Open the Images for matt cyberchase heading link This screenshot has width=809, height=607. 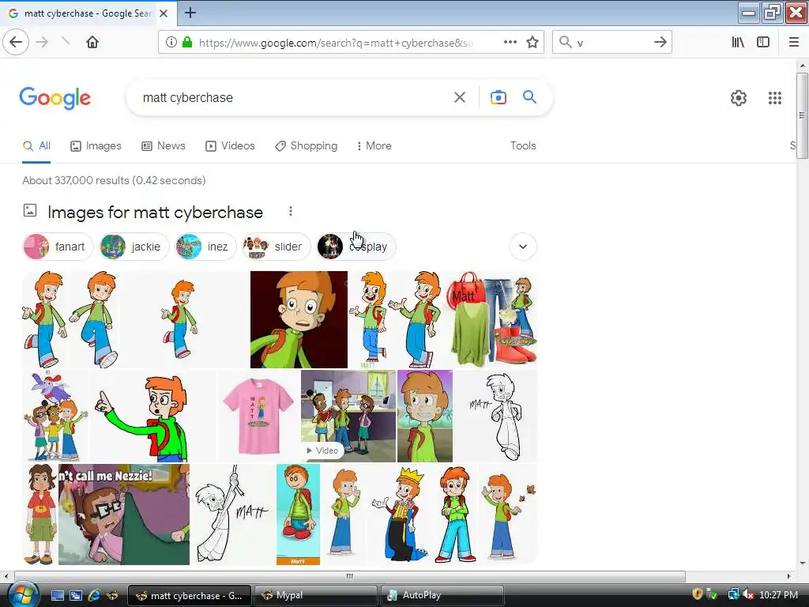(155, 212)
